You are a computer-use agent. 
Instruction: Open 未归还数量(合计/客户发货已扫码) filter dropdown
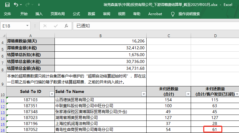[x=237, y=94]
